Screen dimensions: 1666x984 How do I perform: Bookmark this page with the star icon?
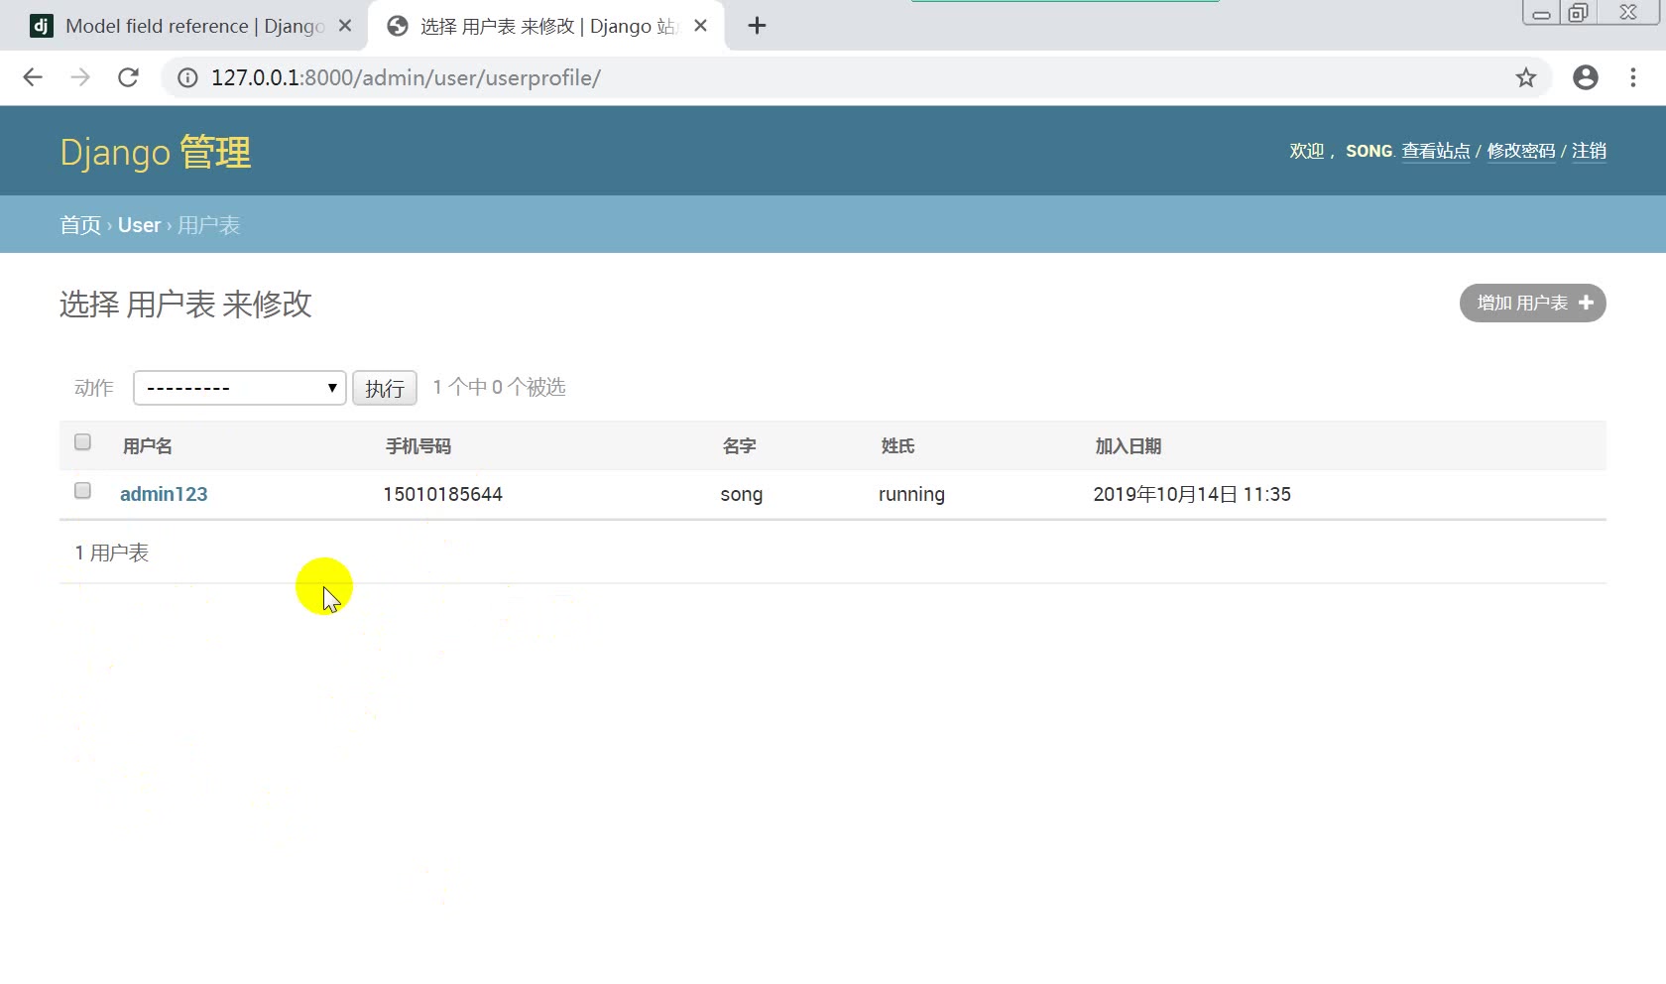click(1525, 77)
